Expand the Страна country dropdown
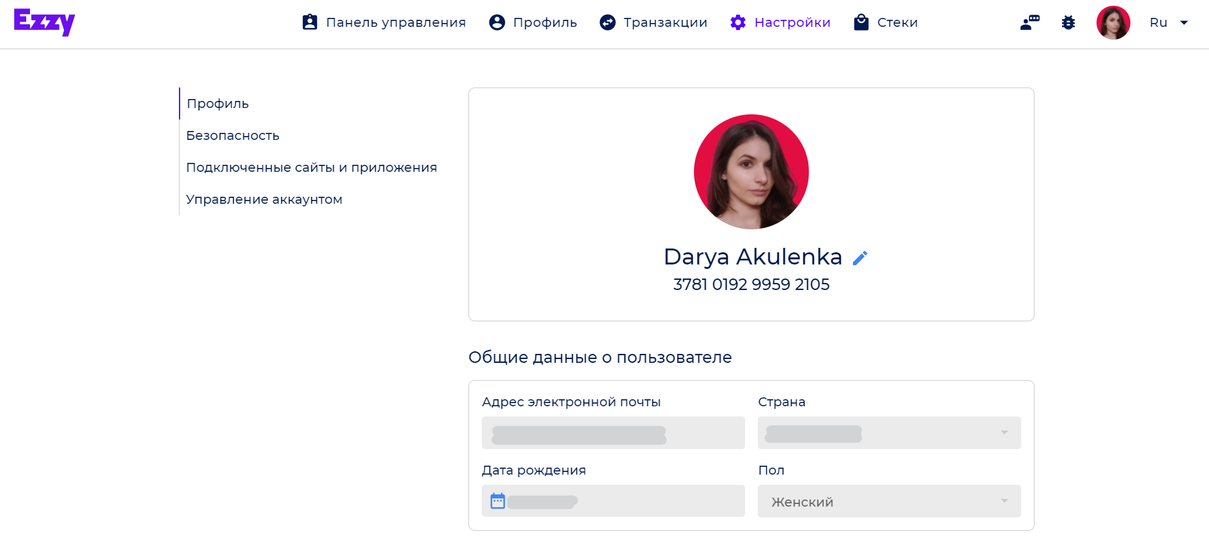The image size is (1209, 550). coord(889,432)
